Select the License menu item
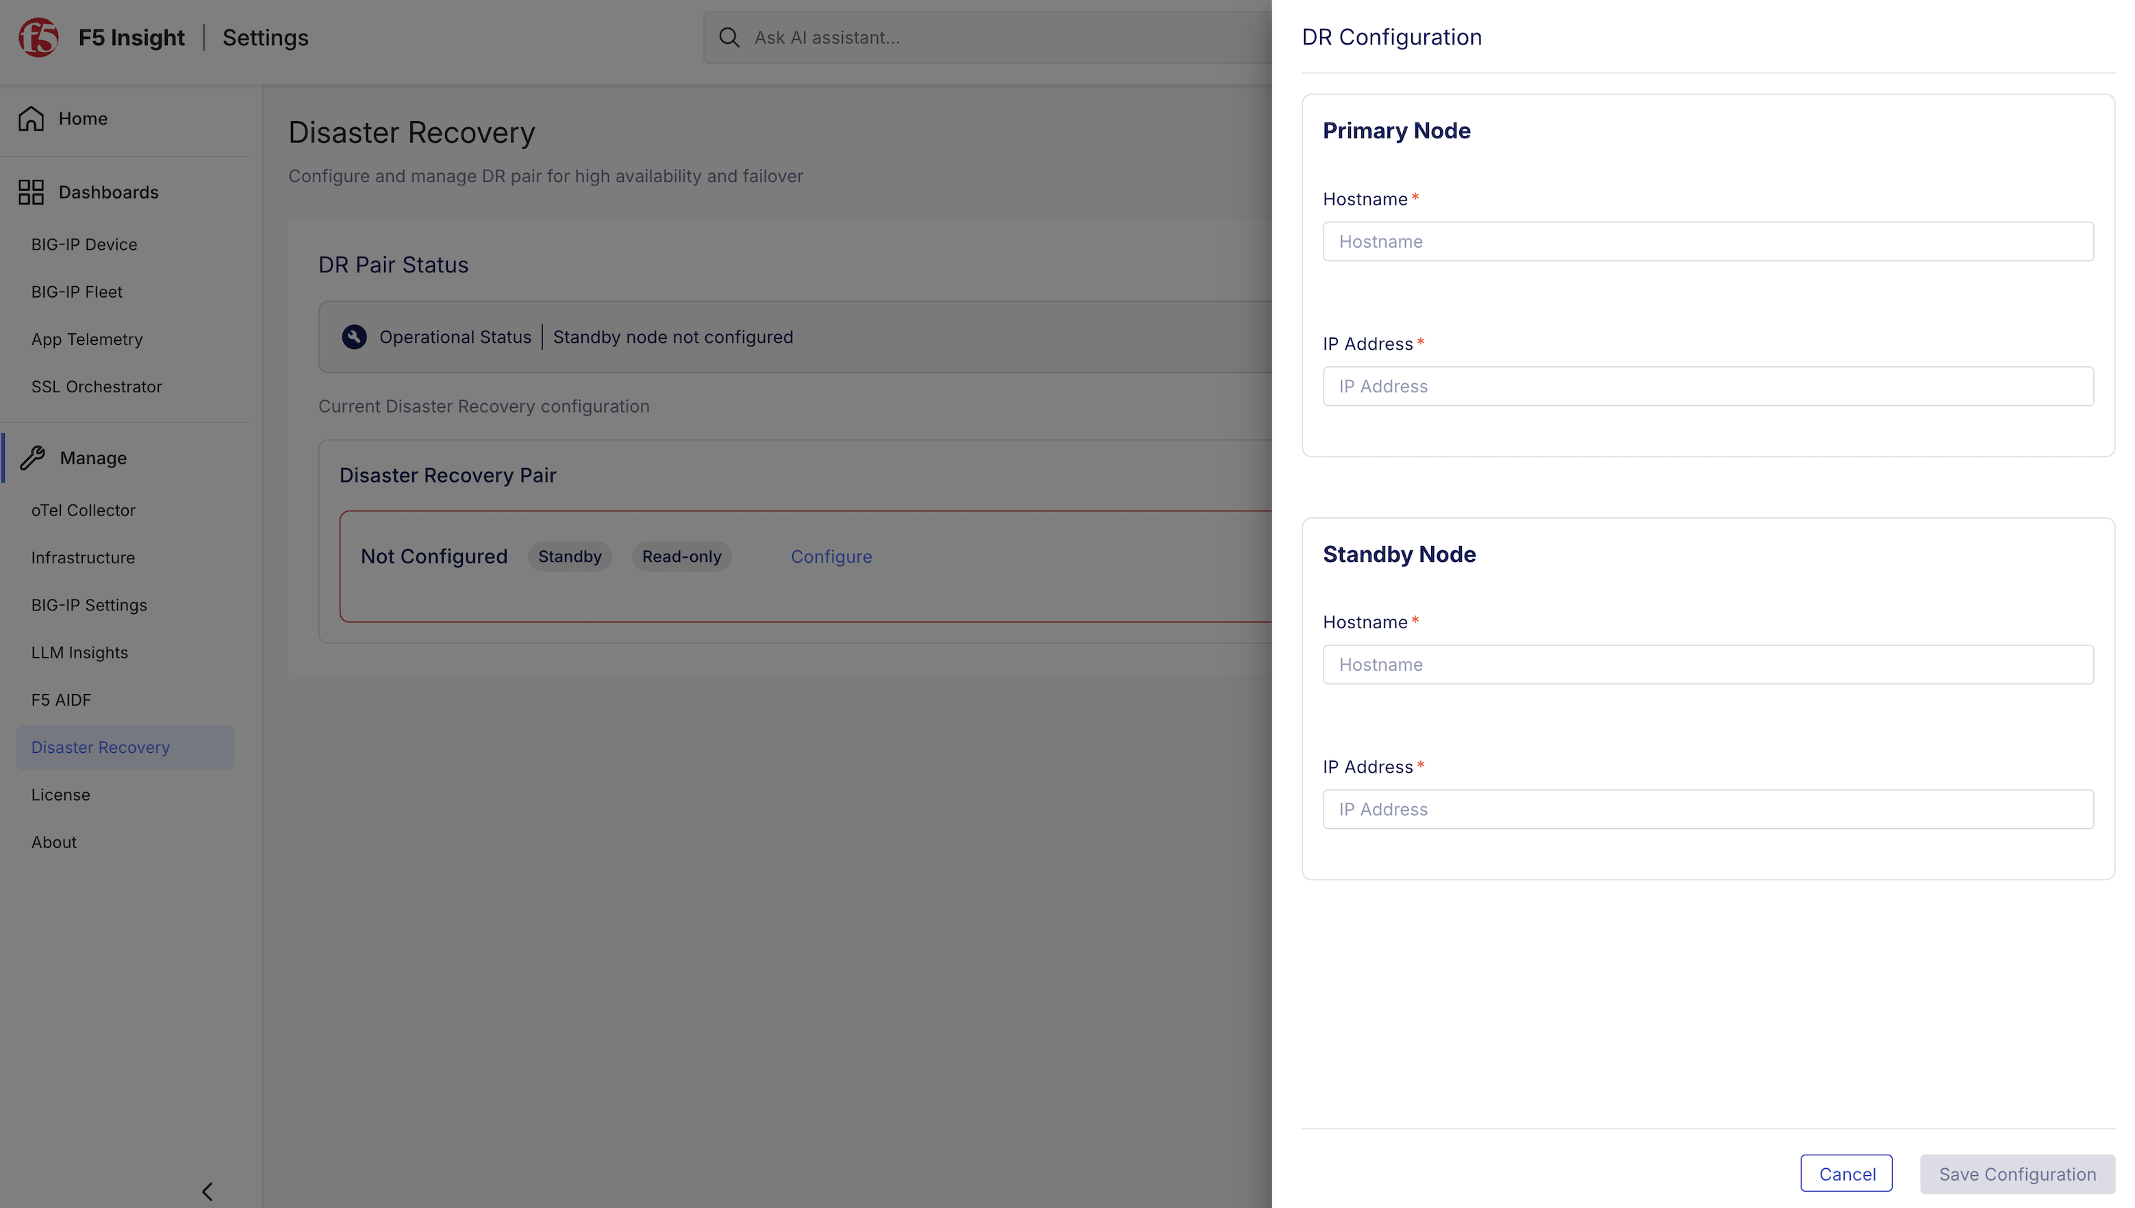The image size is (2135, 1208). coord(60,795)
